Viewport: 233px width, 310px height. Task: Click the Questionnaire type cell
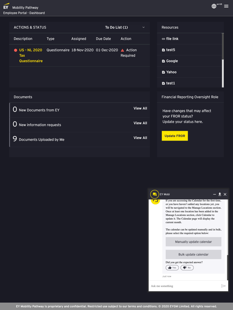click(58, 50)
